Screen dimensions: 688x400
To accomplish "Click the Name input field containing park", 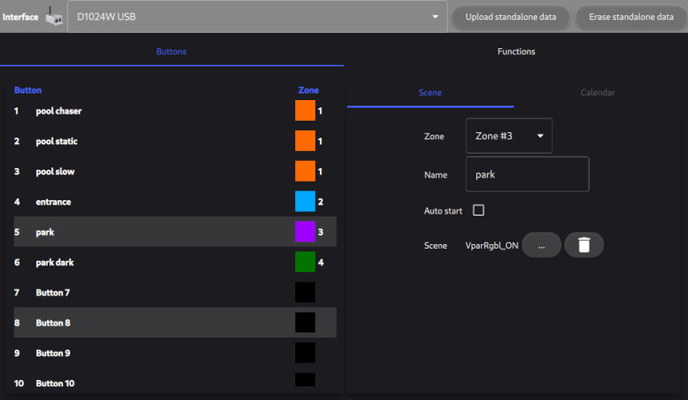I will 527,174.
